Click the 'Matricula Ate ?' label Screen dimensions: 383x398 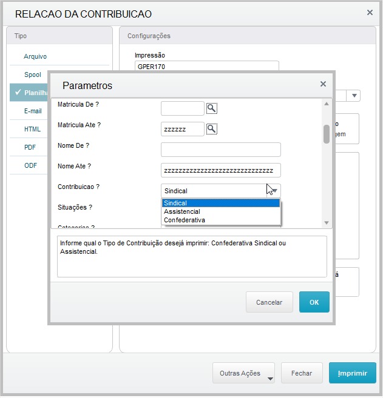point(79,125)
